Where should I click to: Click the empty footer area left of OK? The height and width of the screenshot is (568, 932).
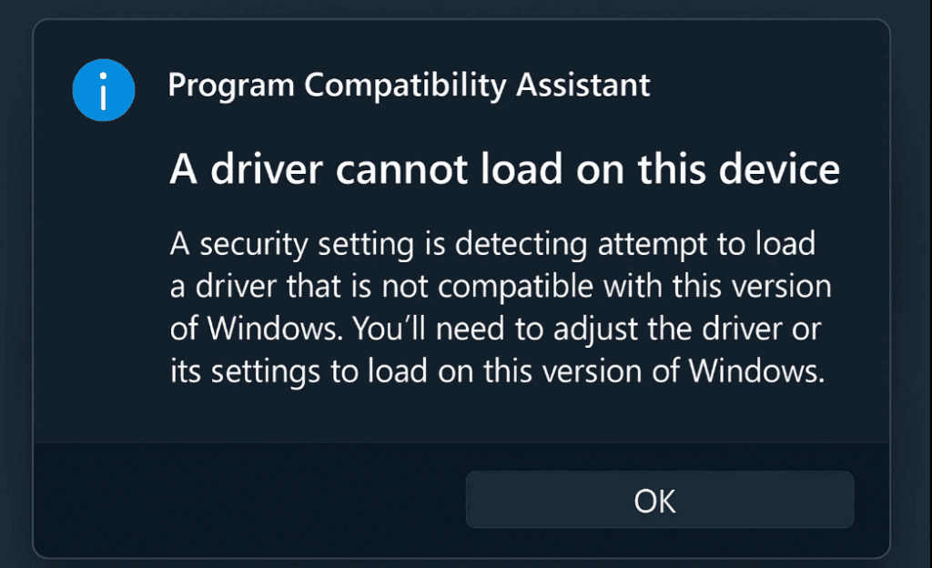[x=246, y=500]
